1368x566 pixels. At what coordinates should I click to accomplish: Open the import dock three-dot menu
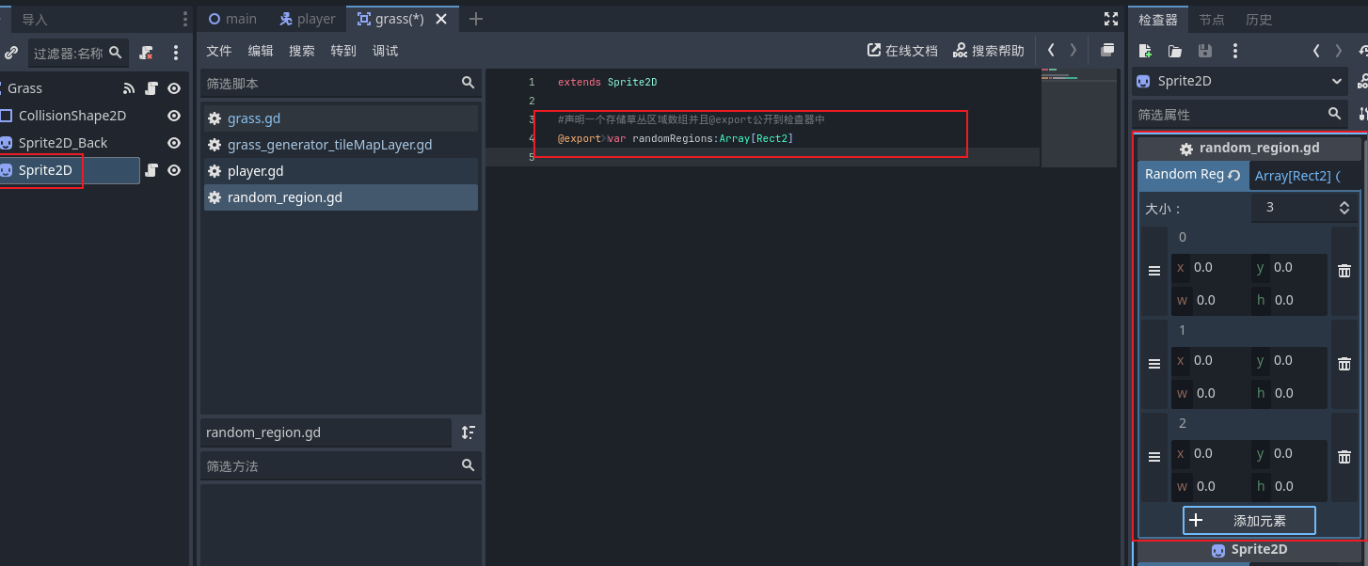pyautogui.click(x=184, y=19)
